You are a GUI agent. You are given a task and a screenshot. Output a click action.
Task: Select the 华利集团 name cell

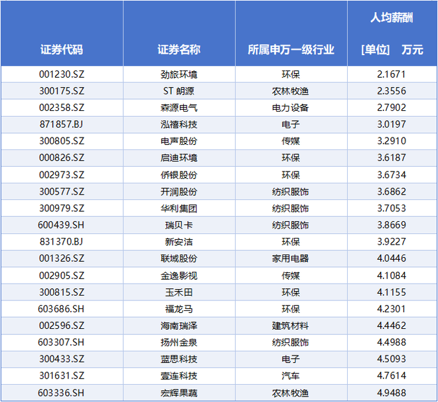[x=179, y=209]
